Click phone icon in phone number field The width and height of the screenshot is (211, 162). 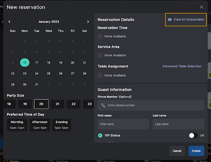coord(103,106)
